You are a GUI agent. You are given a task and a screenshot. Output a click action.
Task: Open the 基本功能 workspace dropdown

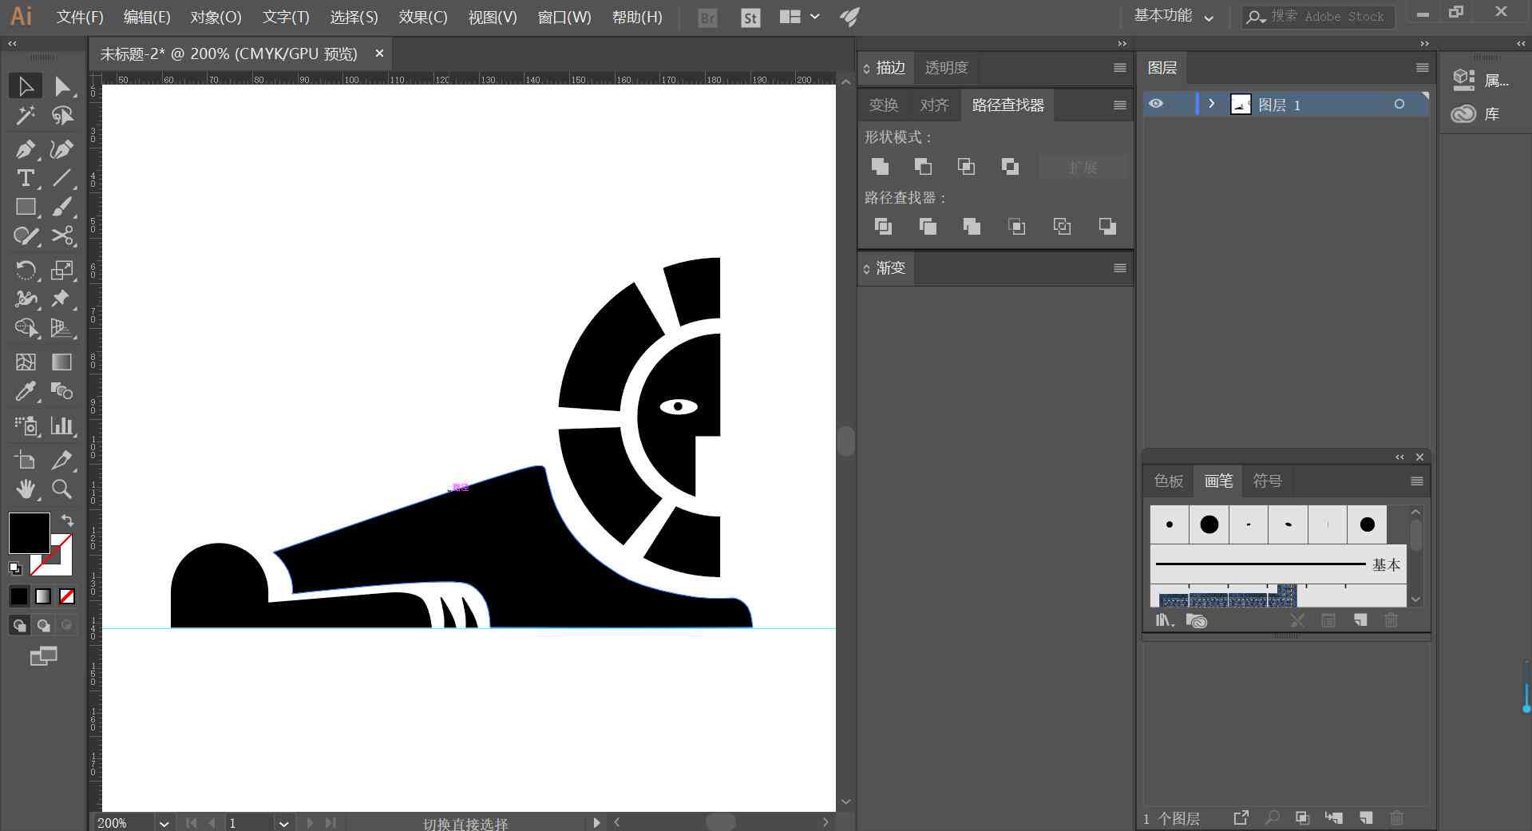point(1174,16)
